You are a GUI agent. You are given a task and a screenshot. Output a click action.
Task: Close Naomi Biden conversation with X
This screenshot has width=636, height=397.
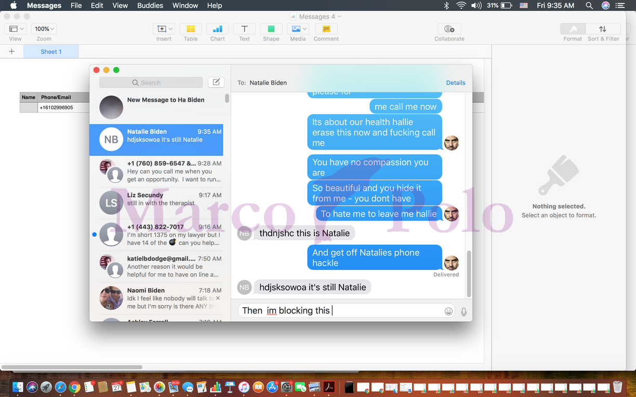pyautogui.click(x=218, y=298)
